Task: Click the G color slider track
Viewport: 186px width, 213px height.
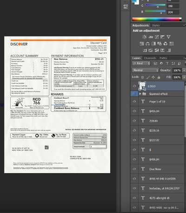Action: (155, 5)
